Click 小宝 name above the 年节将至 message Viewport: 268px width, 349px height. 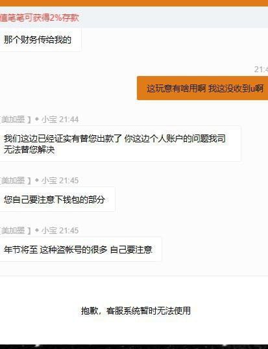point(49,230)
